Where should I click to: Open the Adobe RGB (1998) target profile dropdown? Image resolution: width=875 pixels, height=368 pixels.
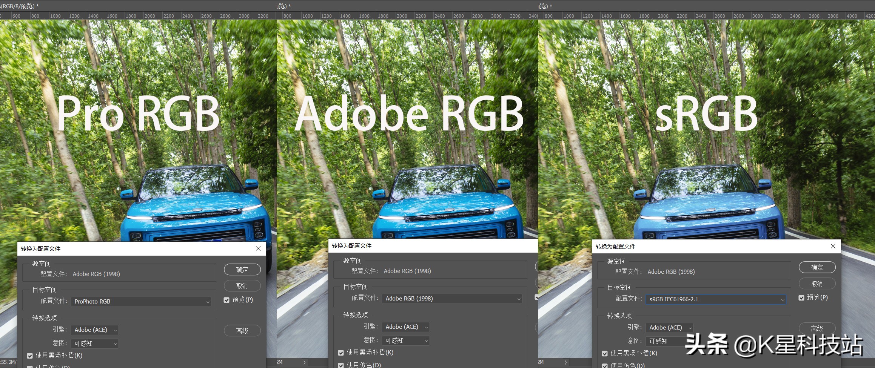click(x=452, y=299)
